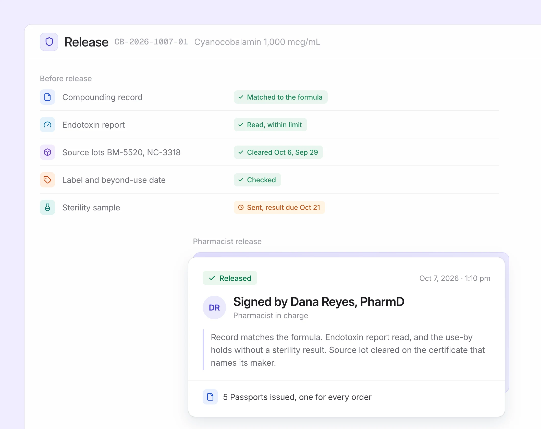541x429 pixels.
Task: Click the Endotoxin report gauge icon
Action: 47,125
